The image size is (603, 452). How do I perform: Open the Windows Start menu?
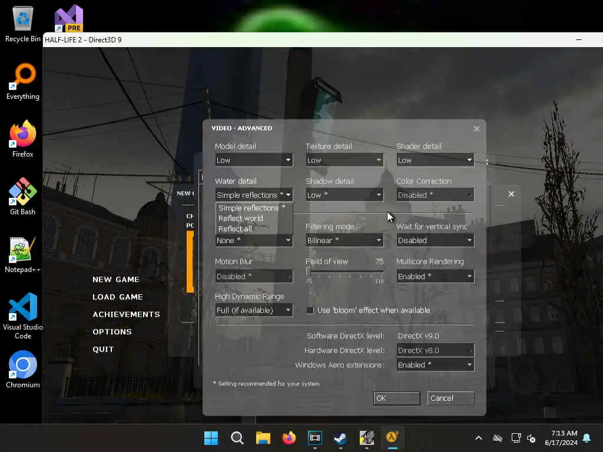click(211, 438)
